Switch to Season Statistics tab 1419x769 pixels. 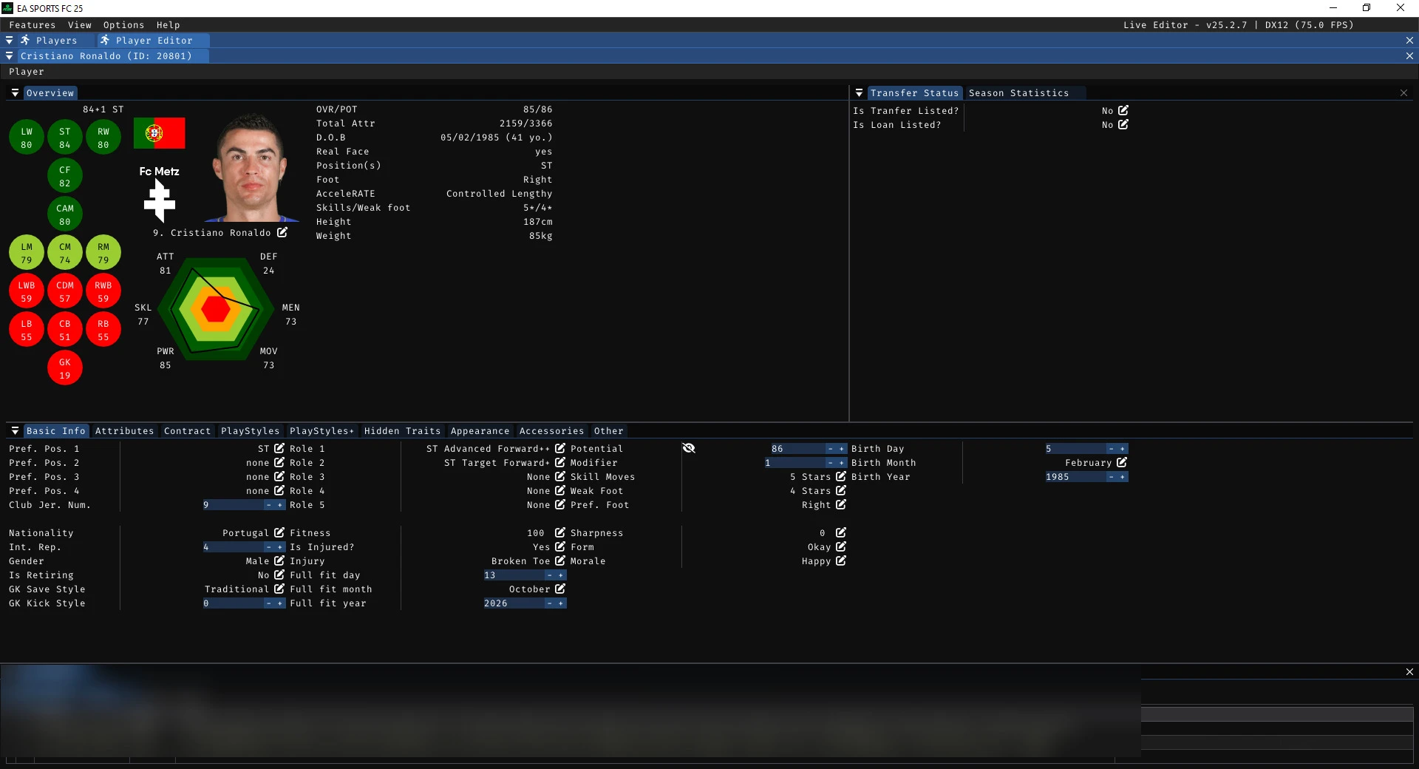point(1018,93)
